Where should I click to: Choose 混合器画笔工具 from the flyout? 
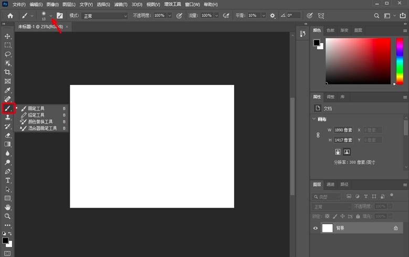[x=42, y=128]
